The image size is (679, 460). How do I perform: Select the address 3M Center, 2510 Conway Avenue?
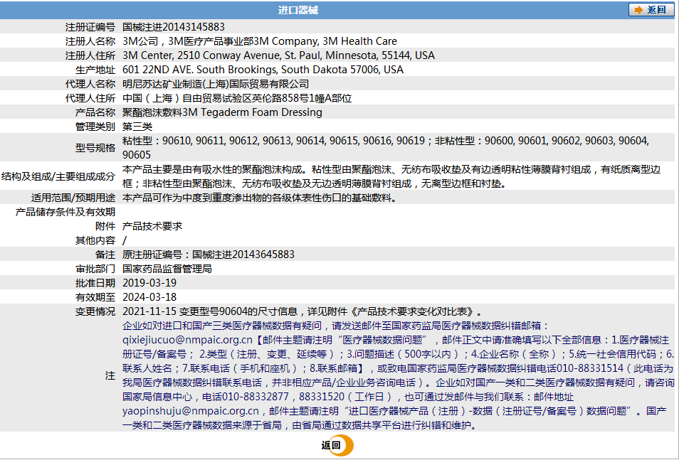tap(201, 55)
